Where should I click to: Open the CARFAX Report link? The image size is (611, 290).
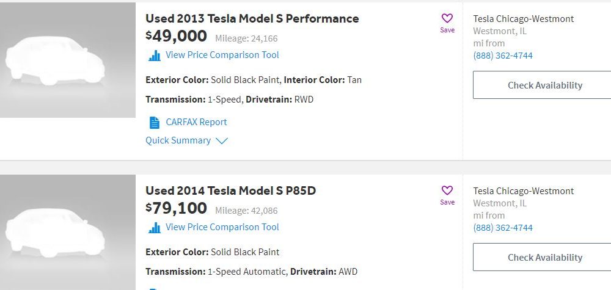[196, 122]
